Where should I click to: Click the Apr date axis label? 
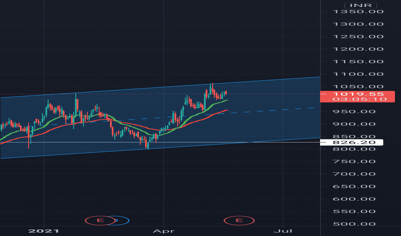coord(163,231)
